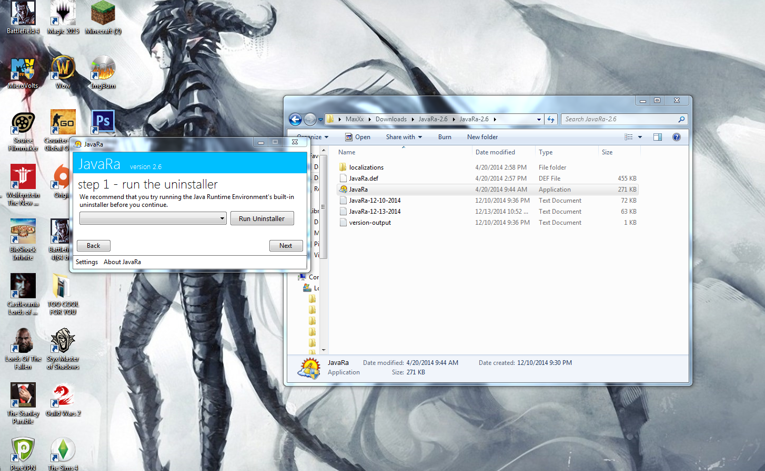The image size is (765, 471).
Task: Open the Battlefield 4 desktop shortcut
Action: pos(23,17)
